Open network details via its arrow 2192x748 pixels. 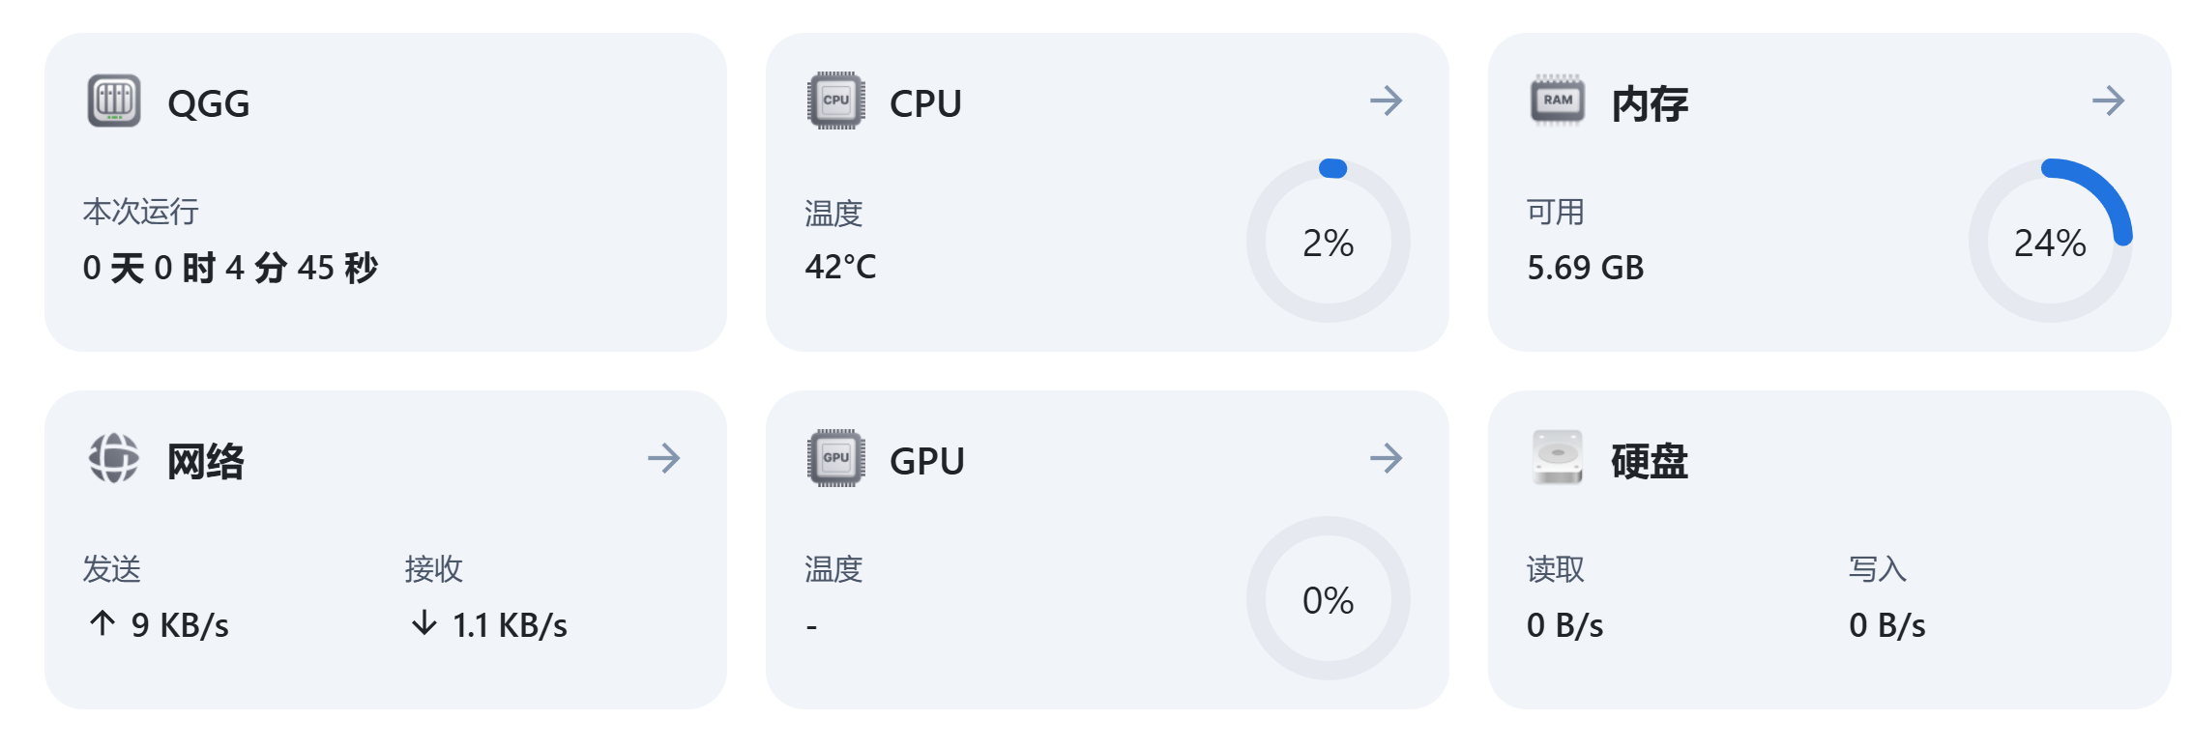pos(664,458)
